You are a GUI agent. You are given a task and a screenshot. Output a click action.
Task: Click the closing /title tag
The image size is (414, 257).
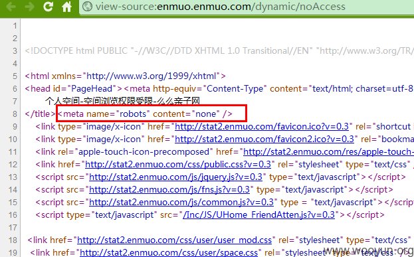(41, 114)
